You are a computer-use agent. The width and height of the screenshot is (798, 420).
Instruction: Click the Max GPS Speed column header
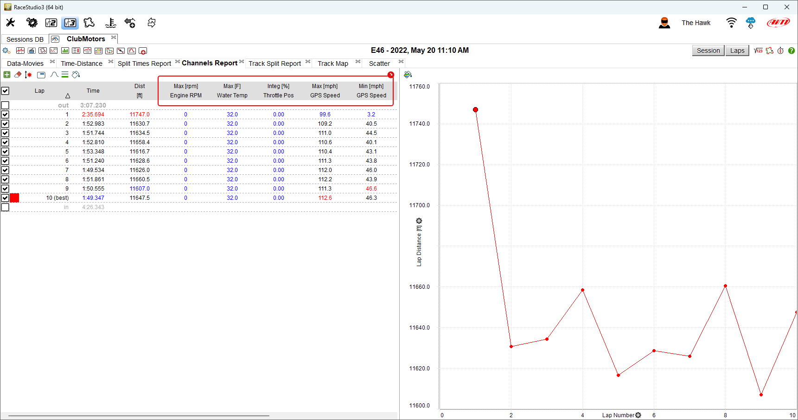[x=325, y=91]
